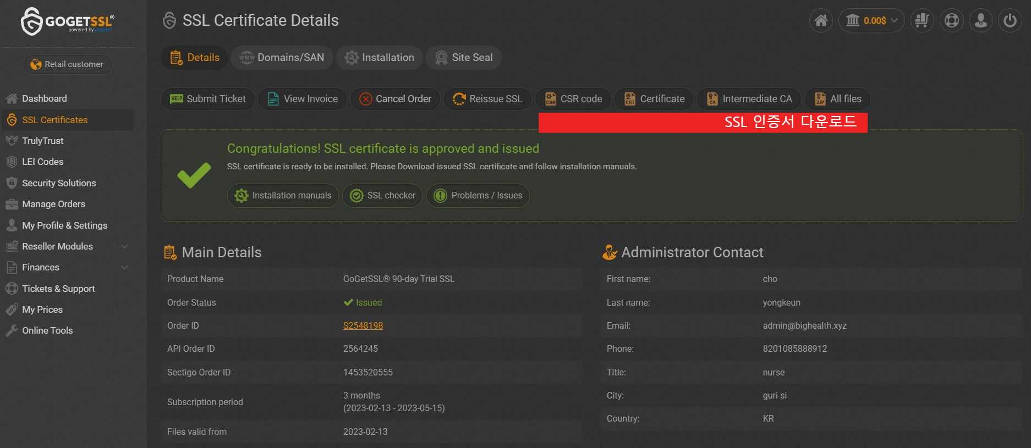
Task: Click the Tickets & Support lifebuoy icon
Action: coord(12,289)
